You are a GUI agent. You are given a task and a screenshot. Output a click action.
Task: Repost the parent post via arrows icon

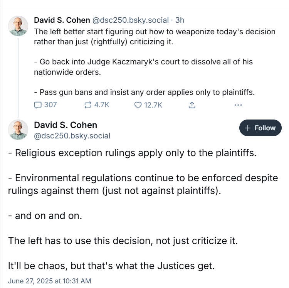(x=88, y=105)
